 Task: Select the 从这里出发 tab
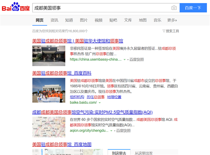pos(144,153)
